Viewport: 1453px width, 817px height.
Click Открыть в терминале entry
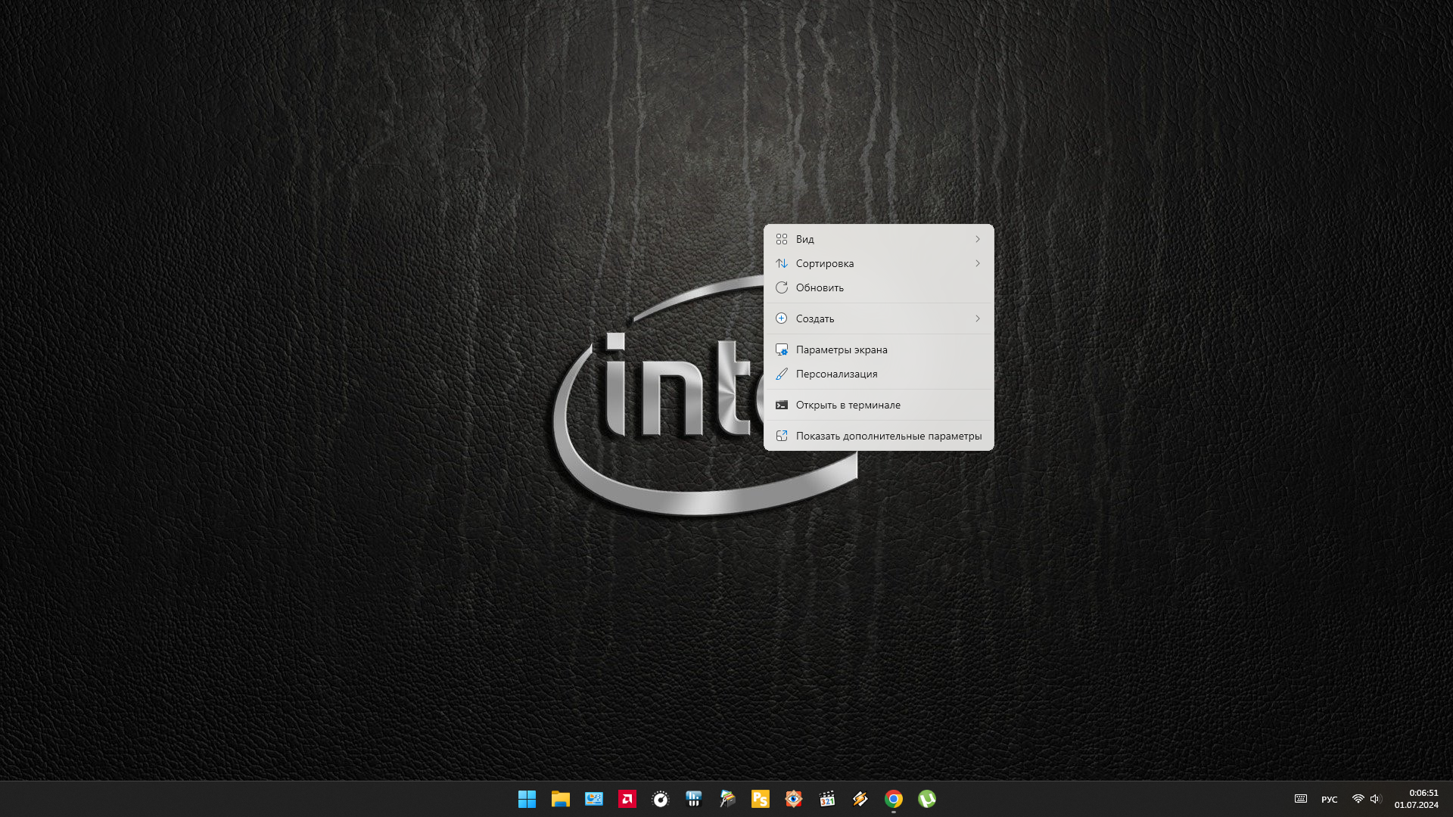tap(848, 405)
